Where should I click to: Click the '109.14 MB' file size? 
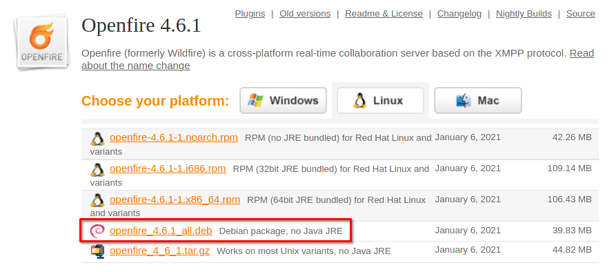click(569, 168)
